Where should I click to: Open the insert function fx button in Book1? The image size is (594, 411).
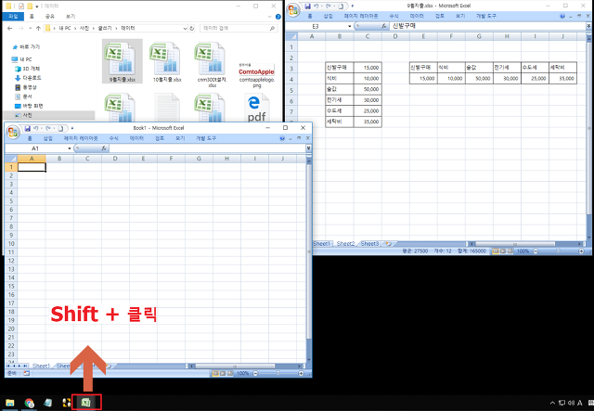click(103, 148)
